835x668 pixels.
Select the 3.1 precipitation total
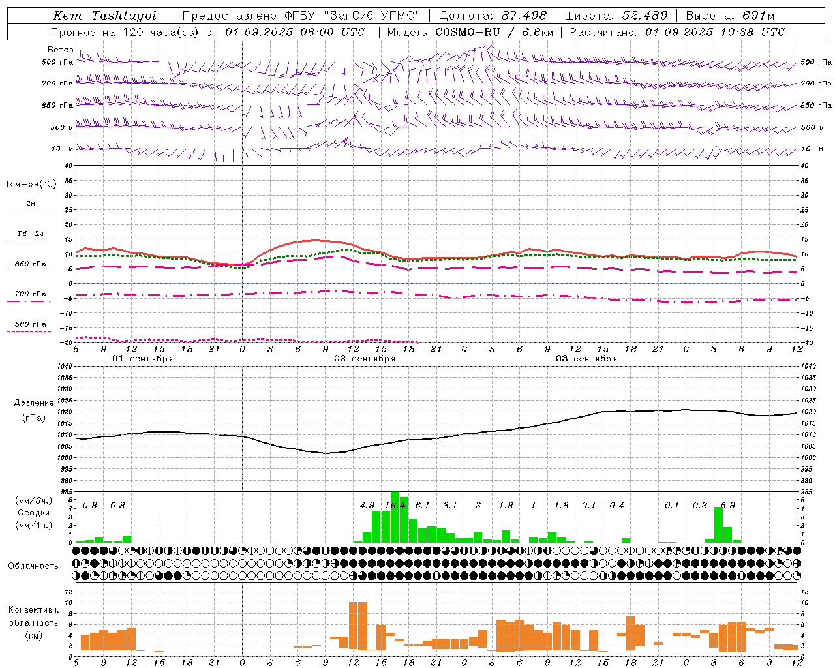click(450, 506)
